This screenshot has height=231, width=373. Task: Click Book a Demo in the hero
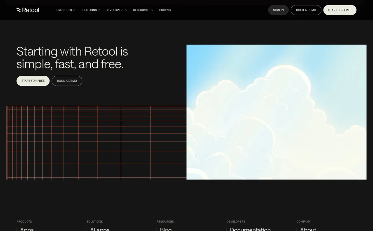coord(67,81)
